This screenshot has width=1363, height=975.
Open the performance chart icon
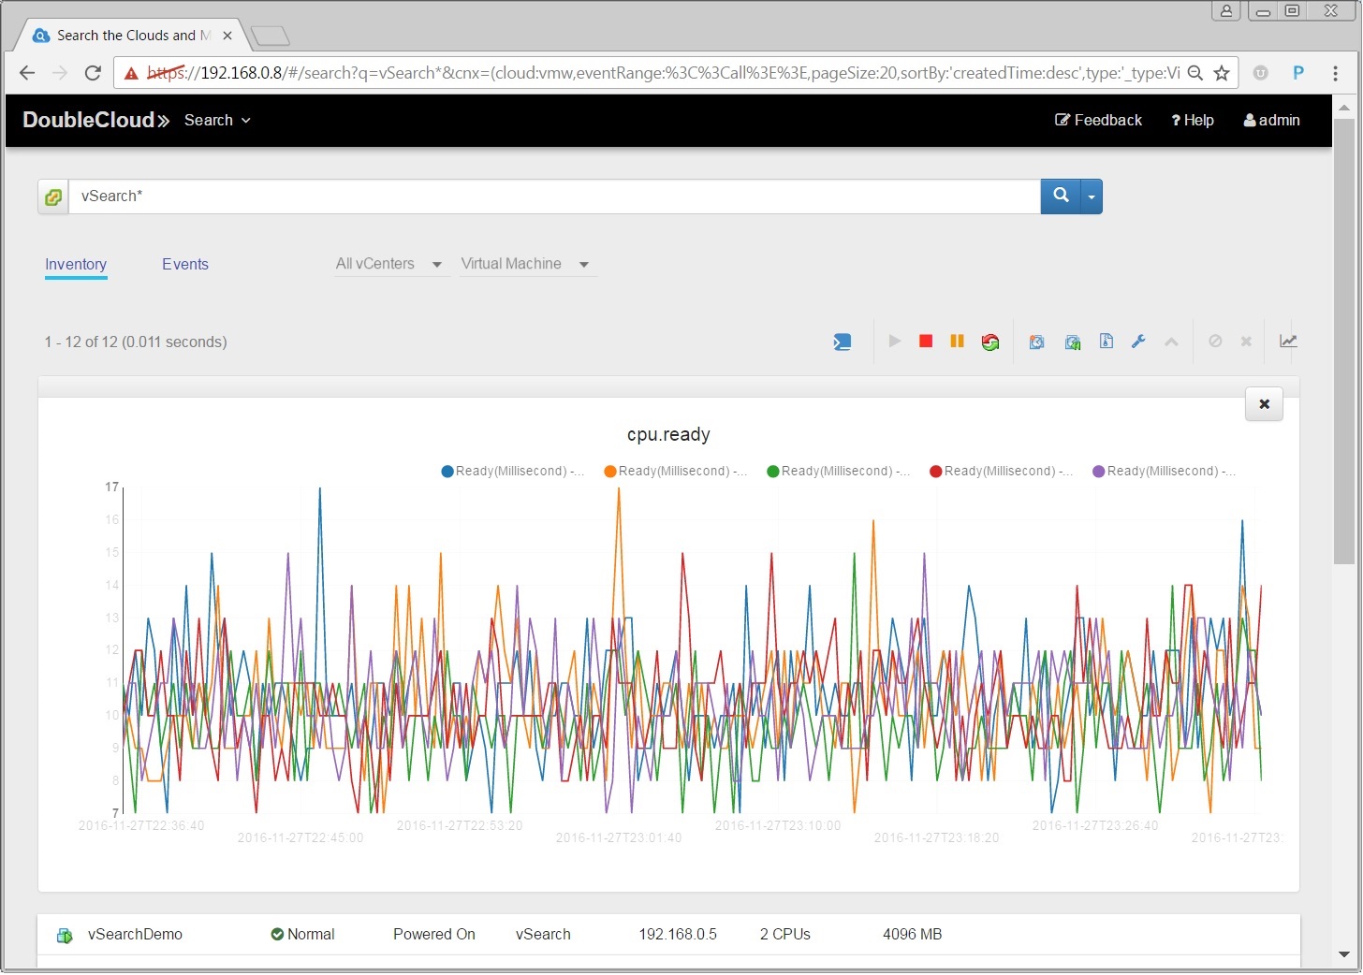[1288, 342]
